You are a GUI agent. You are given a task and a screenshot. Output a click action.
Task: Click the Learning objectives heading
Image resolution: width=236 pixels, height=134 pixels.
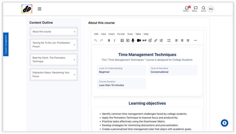pos(147,103)
